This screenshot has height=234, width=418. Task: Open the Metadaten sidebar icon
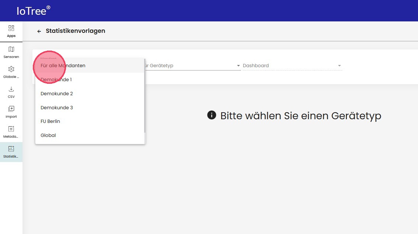tap(11, 129)
